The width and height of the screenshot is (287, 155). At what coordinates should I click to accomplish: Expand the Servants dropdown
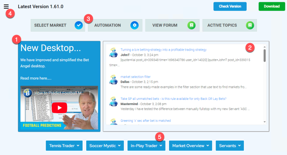click(230, 146)
